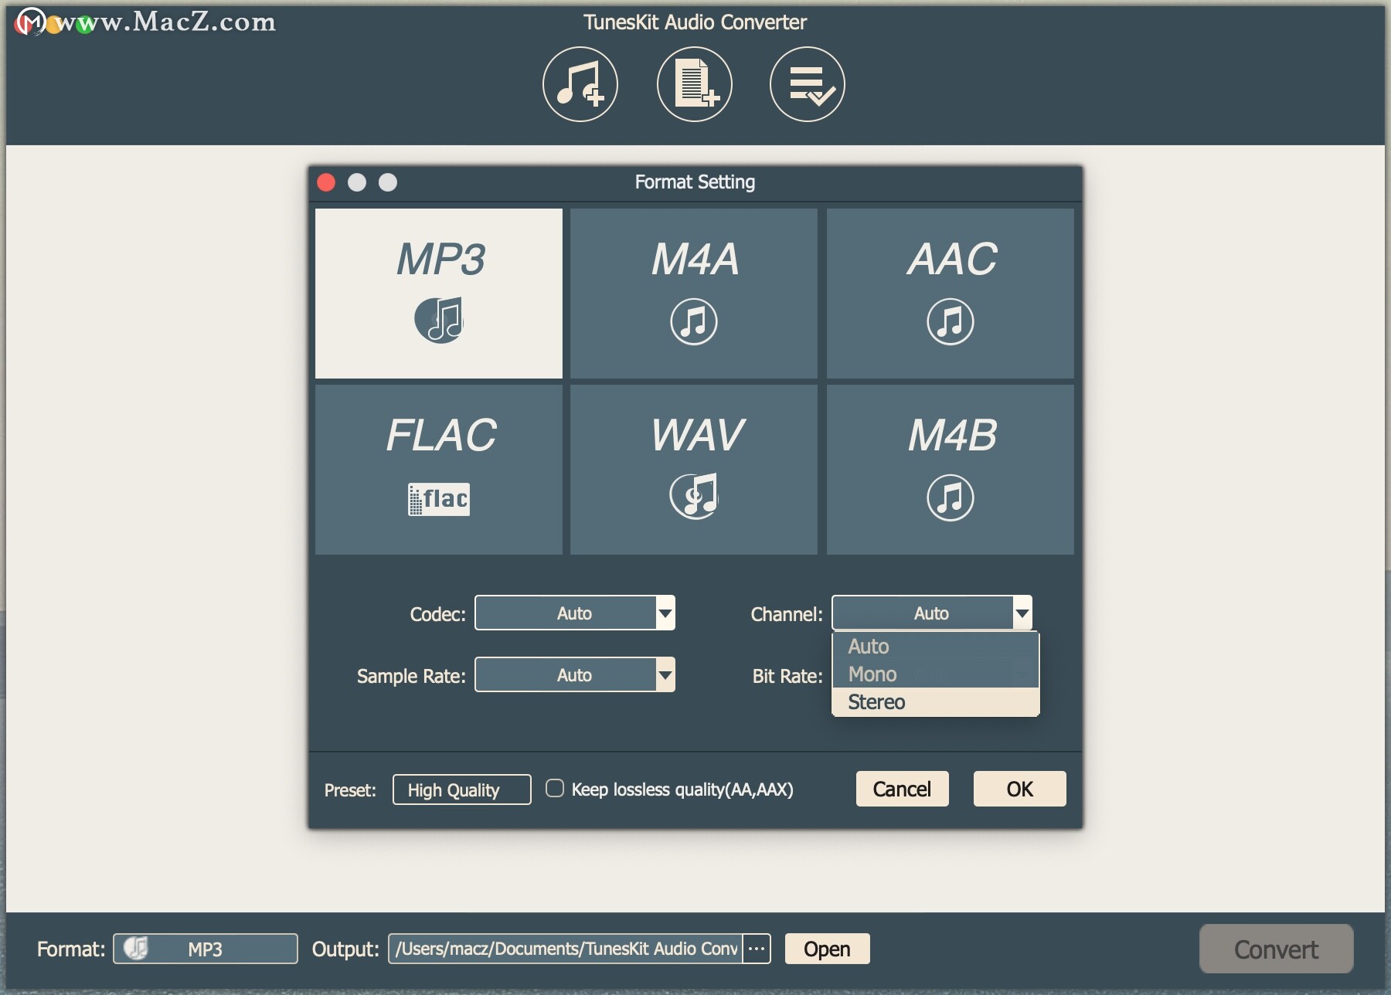This screenshot has height=995, width=1391.
Task: Click the High Quality preset field
Action: click(462, 790)
